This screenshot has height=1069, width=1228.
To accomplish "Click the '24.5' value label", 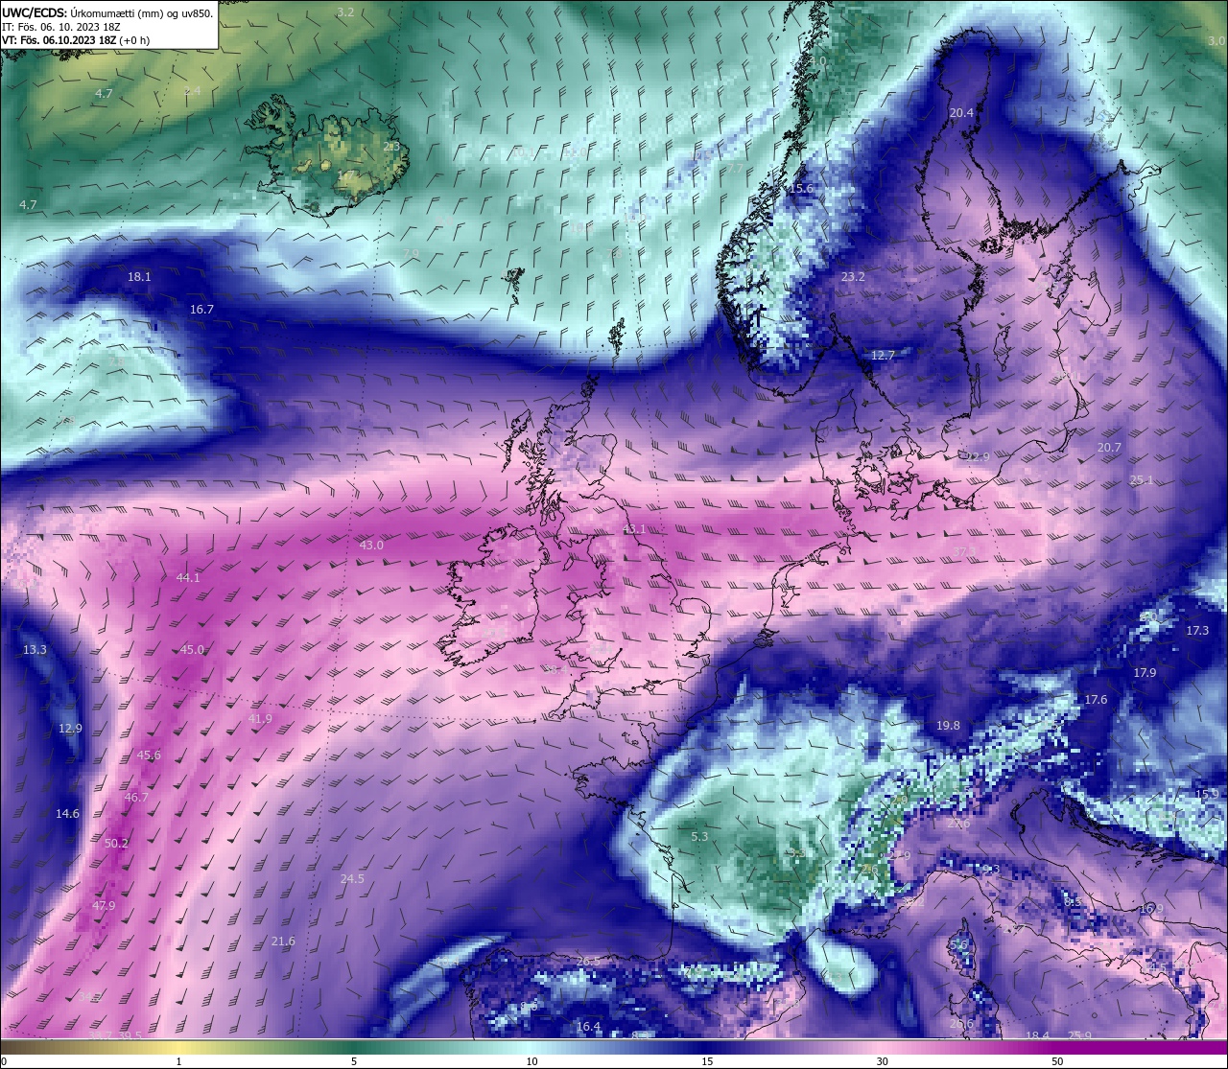I will tap(352, 878).
